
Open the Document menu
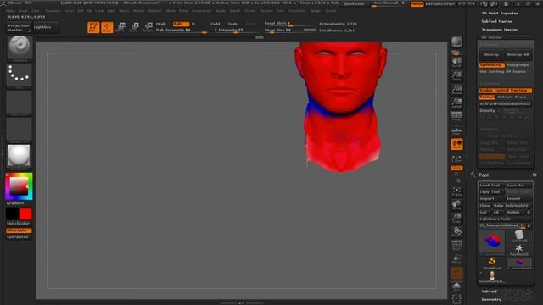pyautogui.click(x=53, y=11)
